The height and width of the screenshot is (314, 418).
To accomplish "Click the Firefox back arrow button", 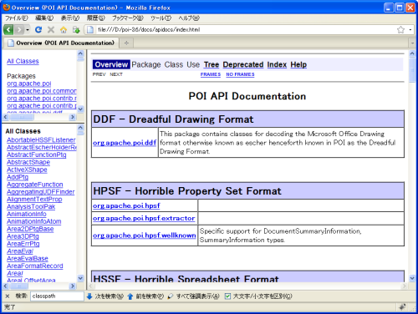I will tap(8, 29).
